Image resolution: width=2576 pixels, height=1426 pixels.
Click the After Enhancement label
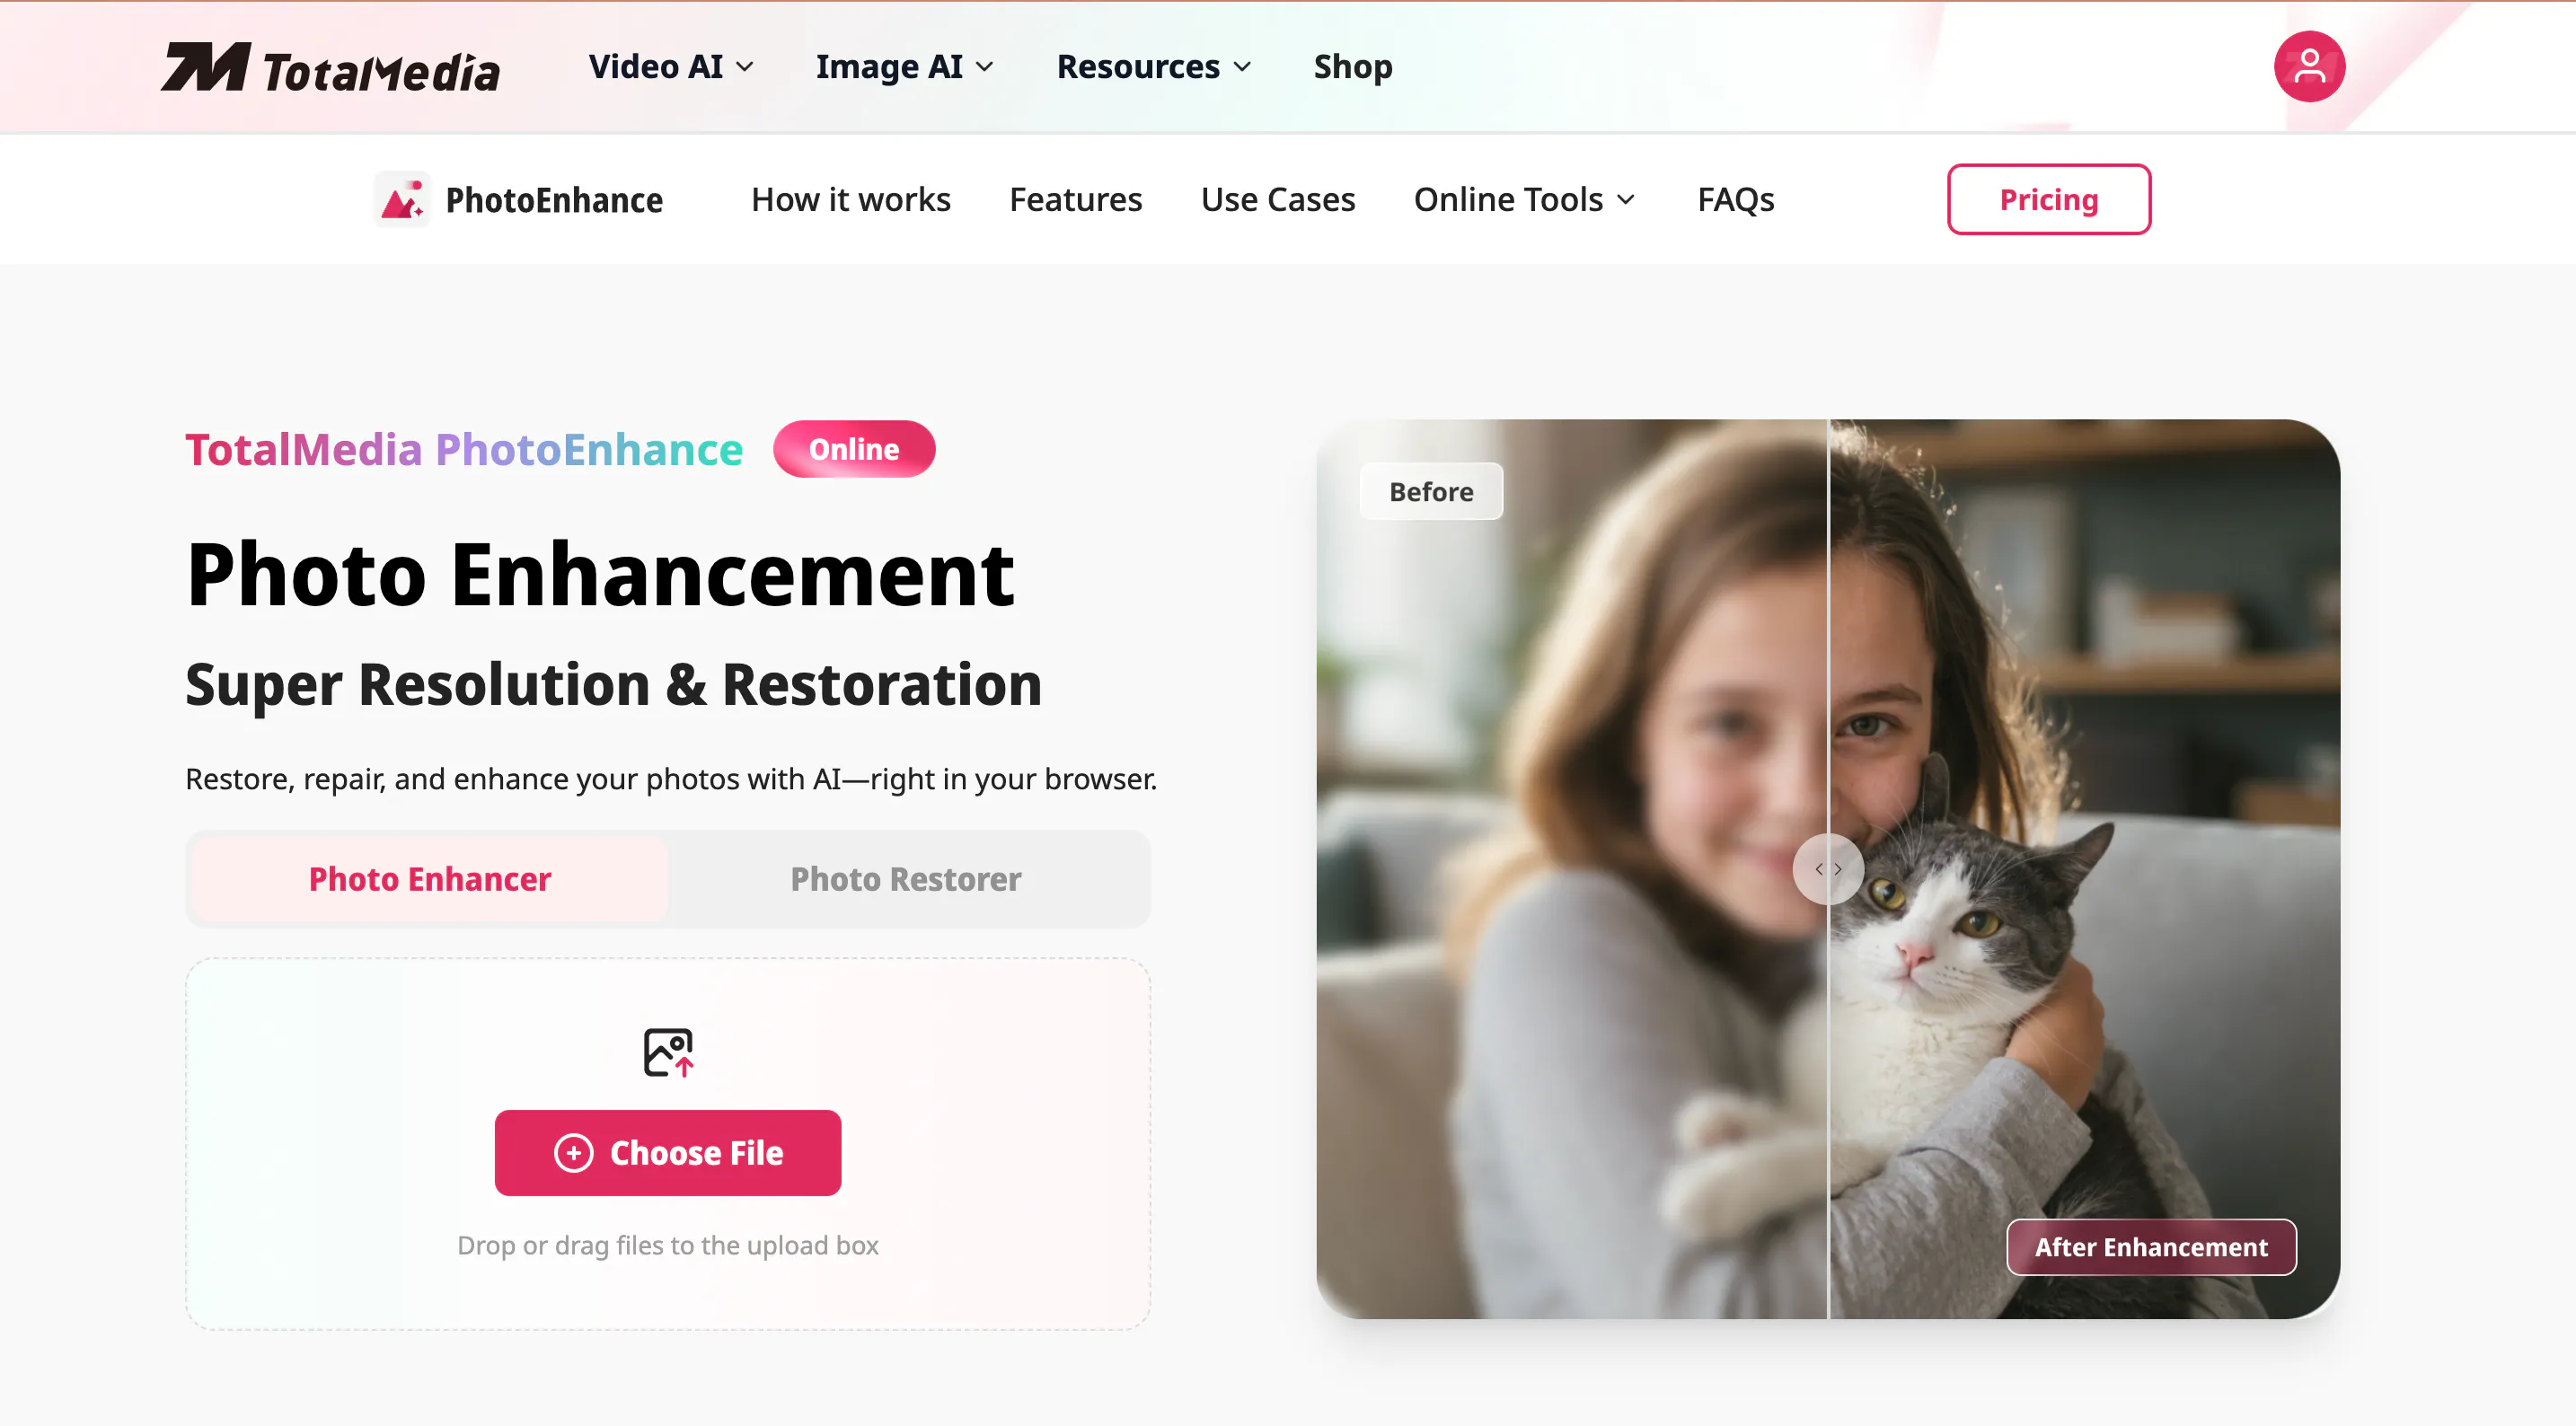pos(2151,1246)
